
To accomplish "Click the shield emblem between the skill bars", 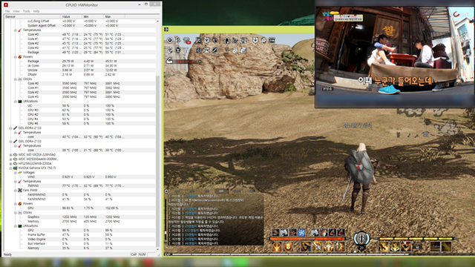I will (361, 238).
